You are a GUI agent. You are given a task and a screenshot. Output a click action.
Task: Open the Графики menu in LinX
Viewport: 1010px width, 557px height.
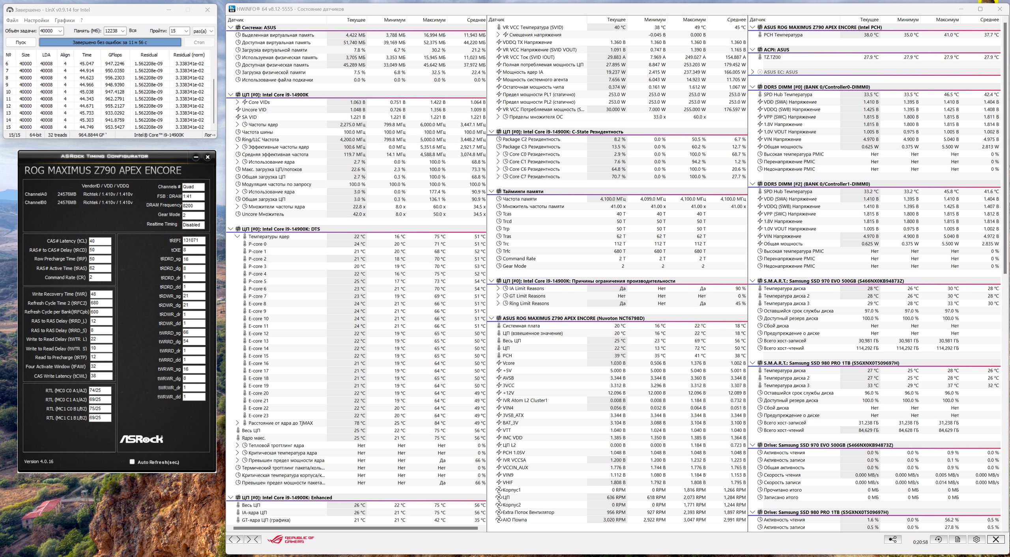[64, 20]
